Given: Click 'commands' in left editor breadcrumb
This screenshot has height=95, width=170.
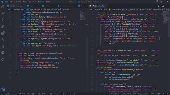Looking at the screenshot, I should click(x=16, y=9).
